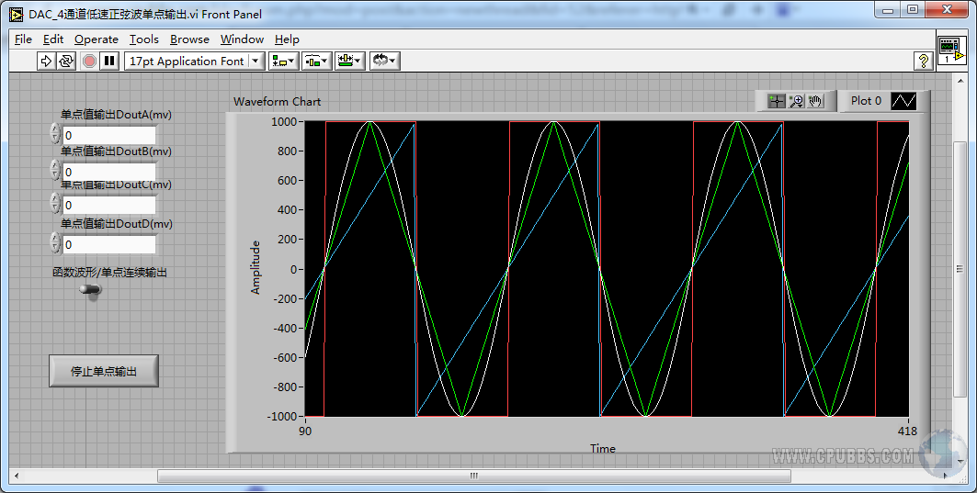The height and width of the screenshot is (493, 977).
Task: Click the Y-axis top value 1000
Action: tap(283, 122)
